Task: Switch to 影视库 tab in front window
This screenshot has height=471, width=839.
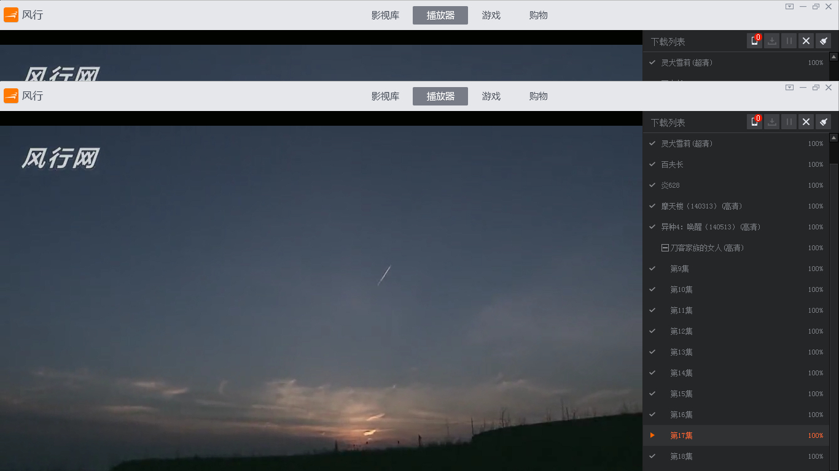Action: [x=385, y=96]
